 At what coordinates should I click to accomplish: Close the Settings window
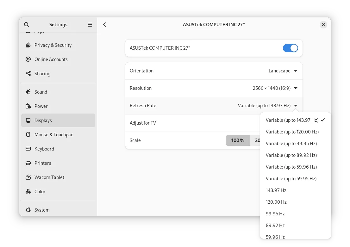(323, 25)
